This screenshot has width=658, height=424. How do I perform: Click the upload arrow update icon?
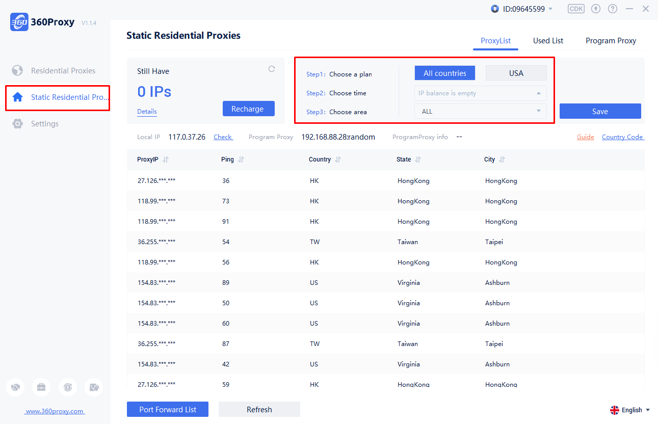596,9
